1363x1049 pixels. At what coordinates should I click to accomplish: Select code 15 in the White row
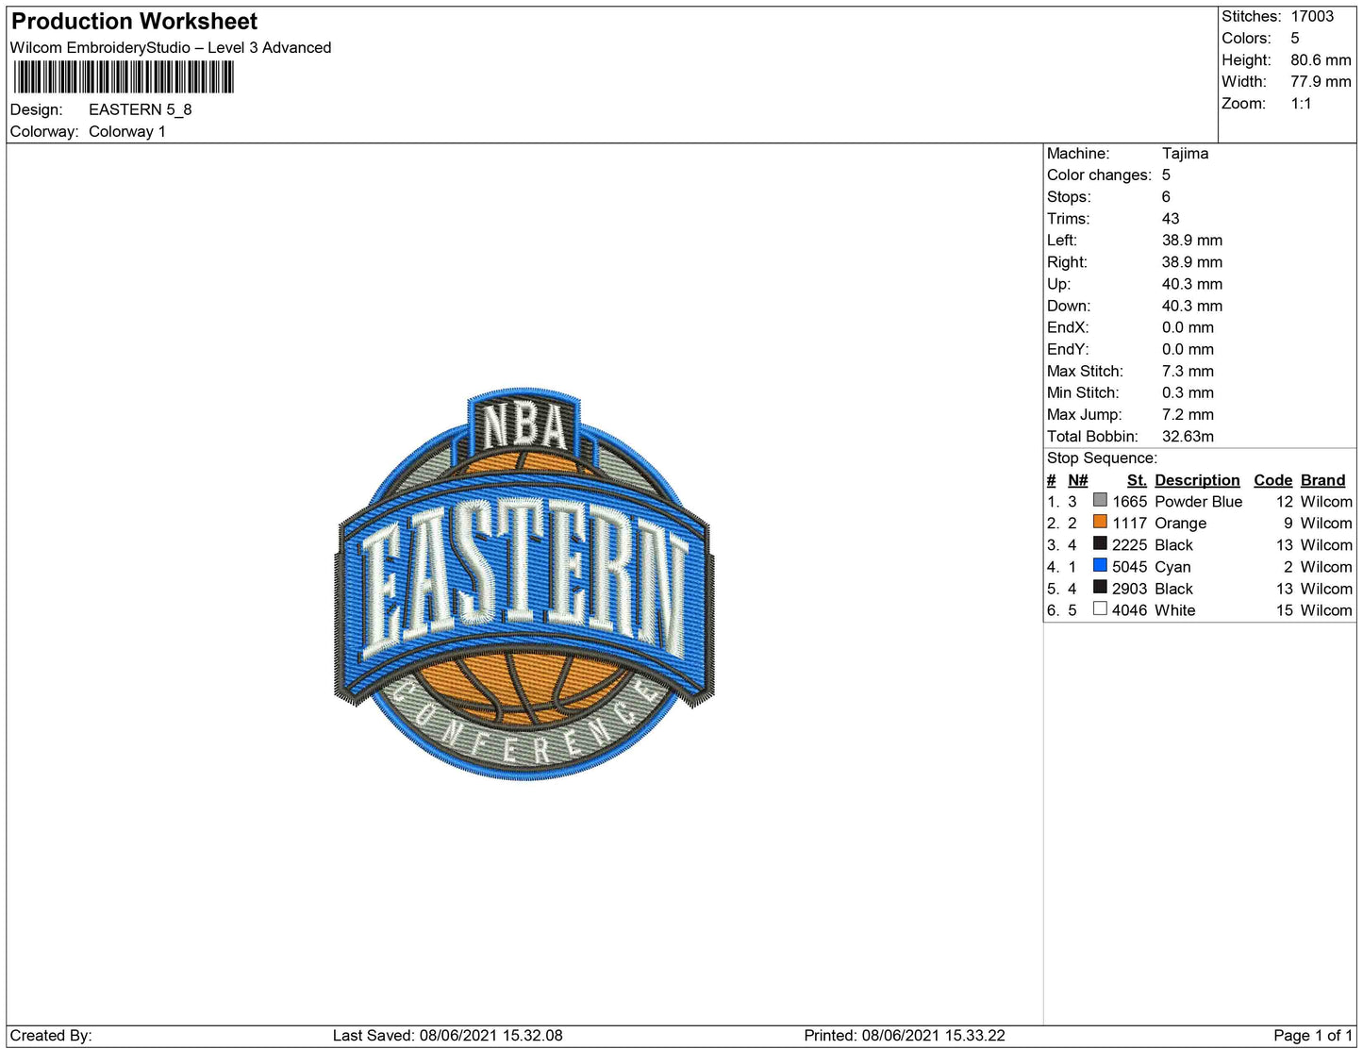click(x=1284, y=609)
